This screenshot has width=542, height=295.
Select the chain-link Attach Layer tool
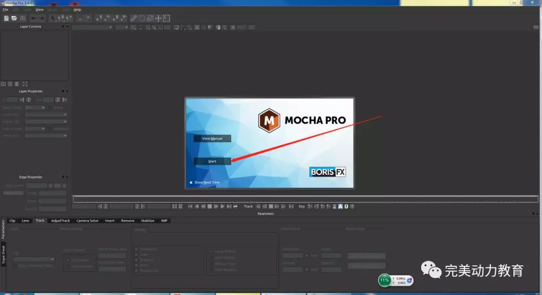tap(133, 19)
